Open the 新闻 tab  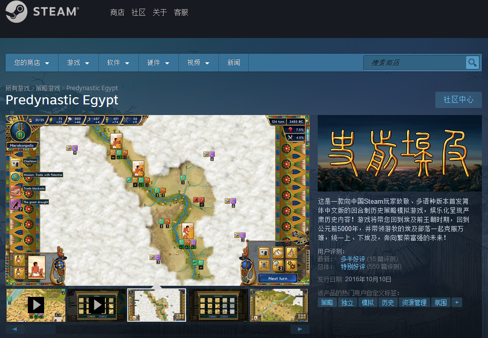(x=234, y=62)
